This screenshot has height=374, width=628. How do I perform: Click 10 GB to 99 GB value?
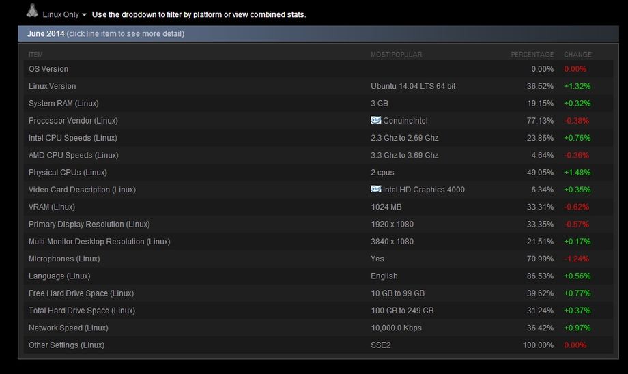tap(397, 293)
